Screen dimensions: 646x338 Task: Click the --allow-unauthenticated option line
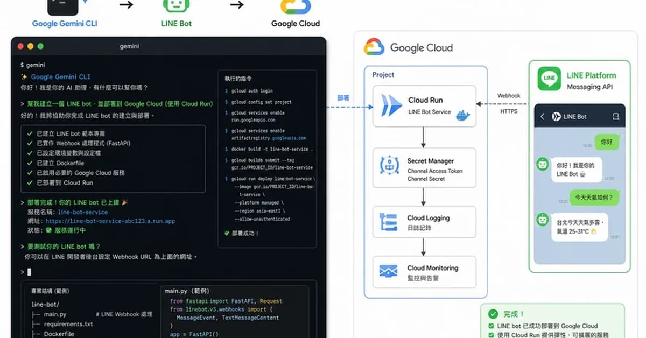262,219
